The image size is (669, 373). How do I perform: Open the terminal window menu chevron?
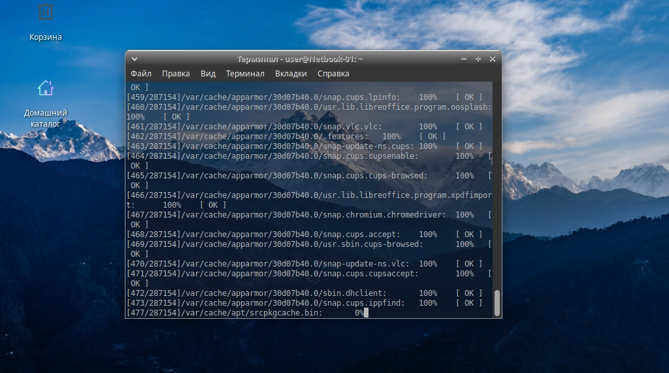point(135,59)
